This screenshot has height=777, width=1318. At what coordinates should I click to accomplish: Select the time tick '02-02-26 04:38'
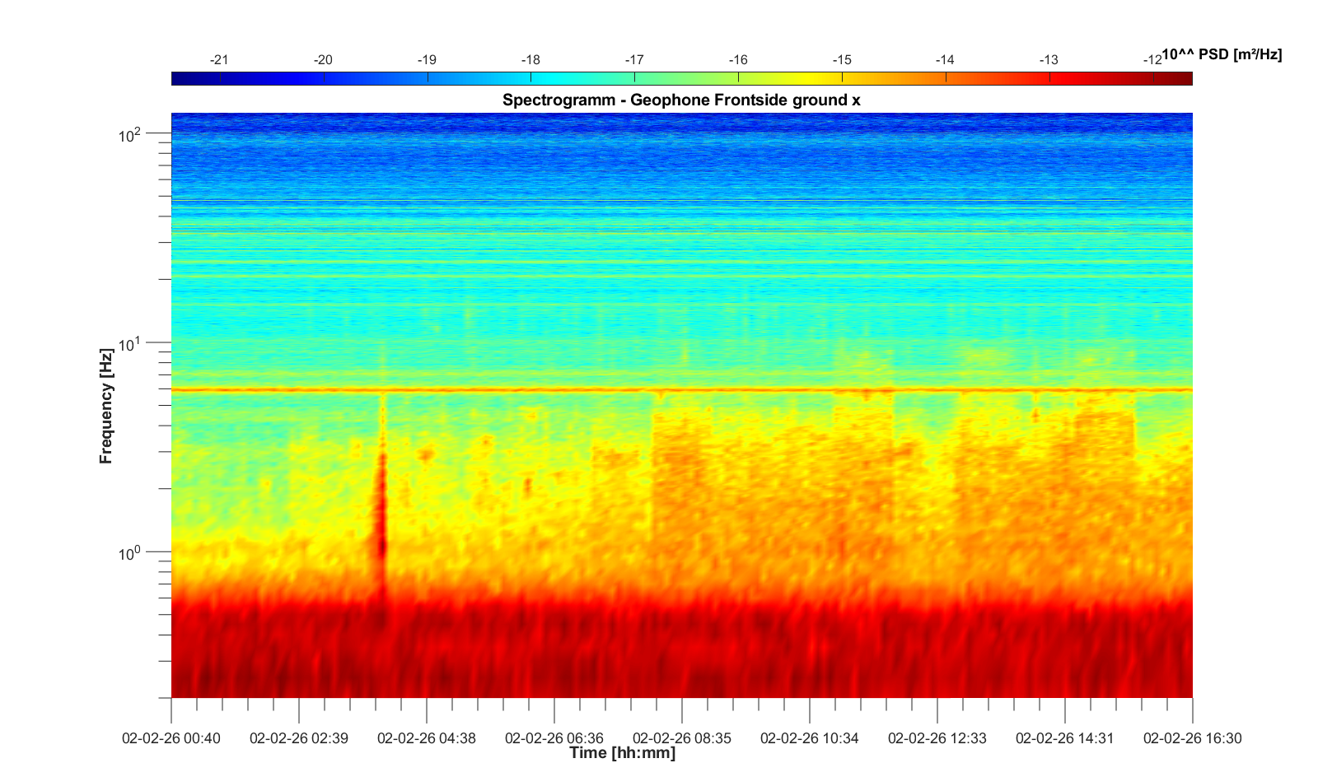pos(426,738)
